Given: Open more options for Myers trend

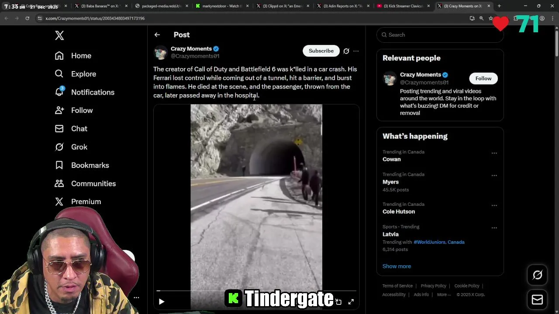Looking at the screenshot, I should click(x=494, y=176).
